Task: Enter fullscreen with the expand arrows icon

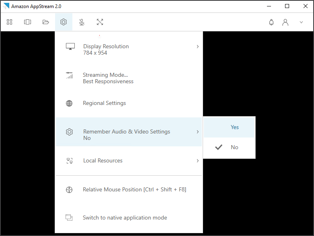Action: pos(100,22)
